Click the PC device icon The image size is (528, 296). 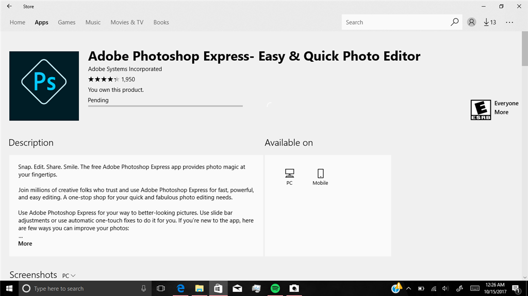tap(289, 177)
